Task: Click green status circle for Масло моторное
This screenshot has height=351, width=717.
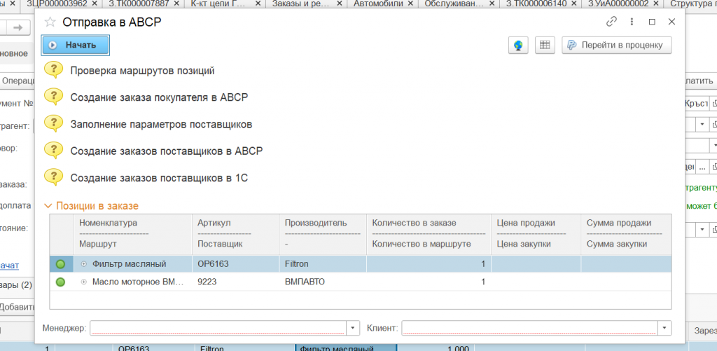Action: point(60,282)
